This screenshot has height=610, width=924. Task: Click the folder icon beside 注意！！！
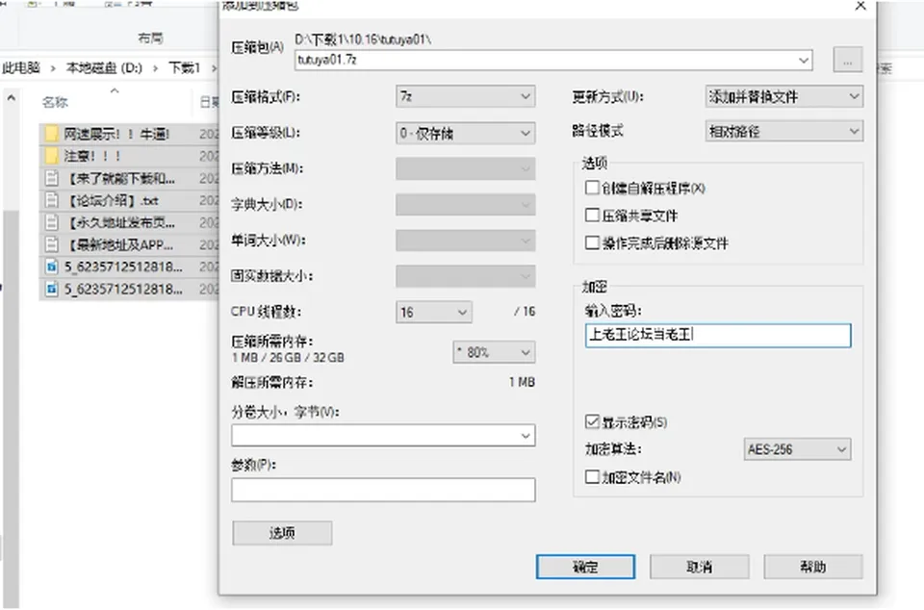52,156
